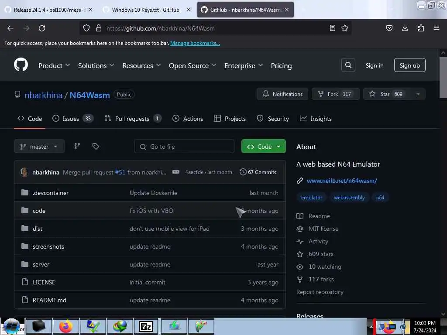Open the Security tab
The height and width of the screenshot is (335, 447).
273,119
